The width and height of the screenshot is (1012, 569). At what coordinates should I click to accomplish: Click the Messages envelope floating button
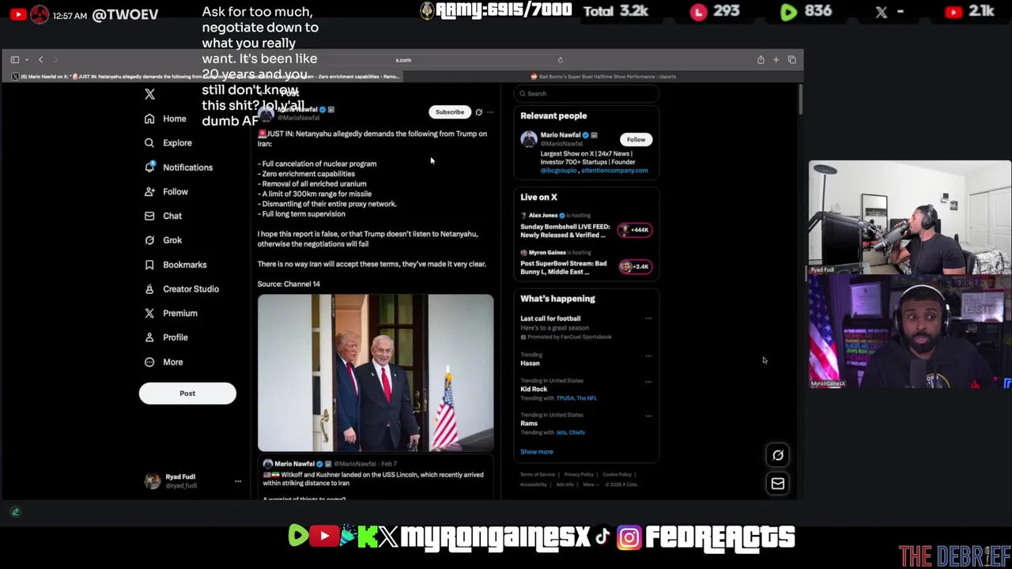pyautogui.click(x=778, y=484)
